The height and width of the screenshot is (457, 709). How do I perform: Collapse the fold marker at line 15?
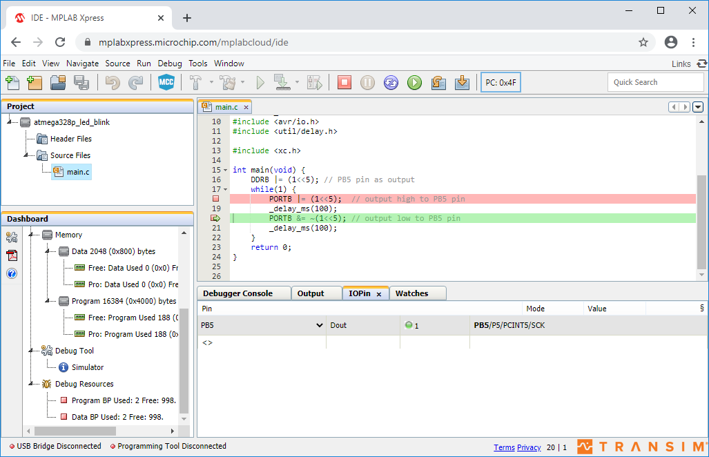(x=225, y=170)
